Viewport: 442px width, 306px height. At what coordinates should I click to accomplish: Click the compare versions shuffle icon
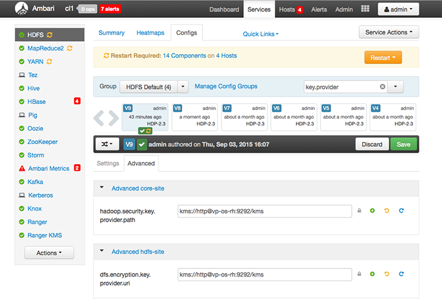(107, 144)
